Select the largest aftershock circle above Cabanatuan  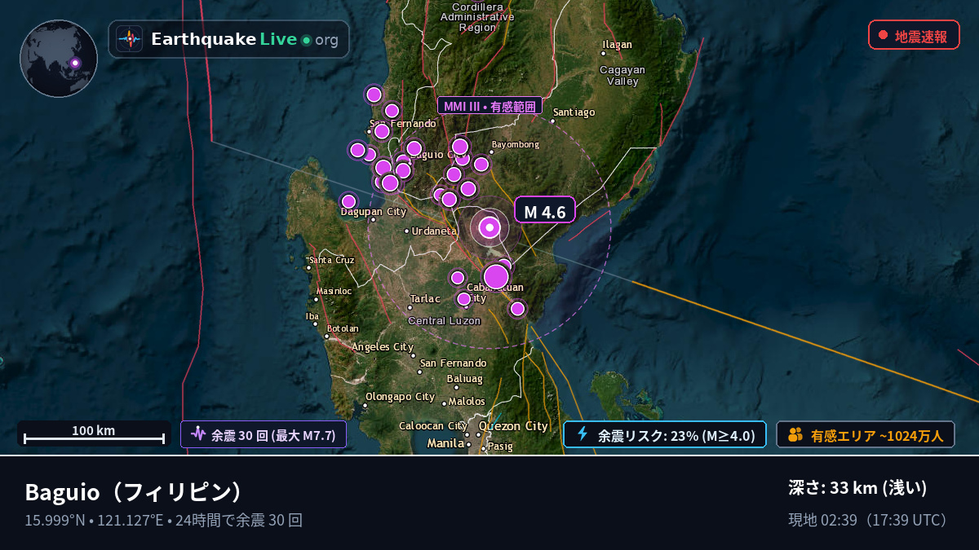(496, 277)
